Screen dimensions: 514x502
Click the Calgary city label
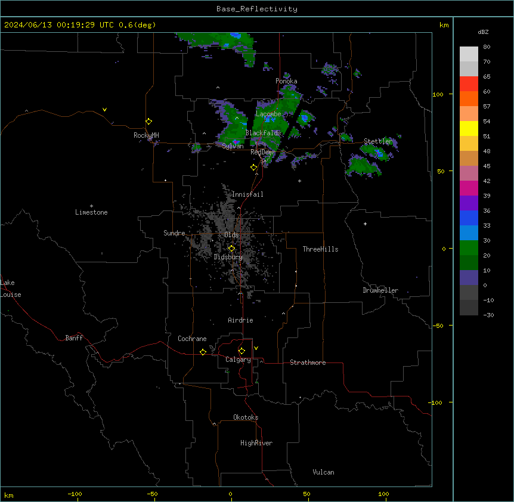pyautogui.click(x=238, y=360)
